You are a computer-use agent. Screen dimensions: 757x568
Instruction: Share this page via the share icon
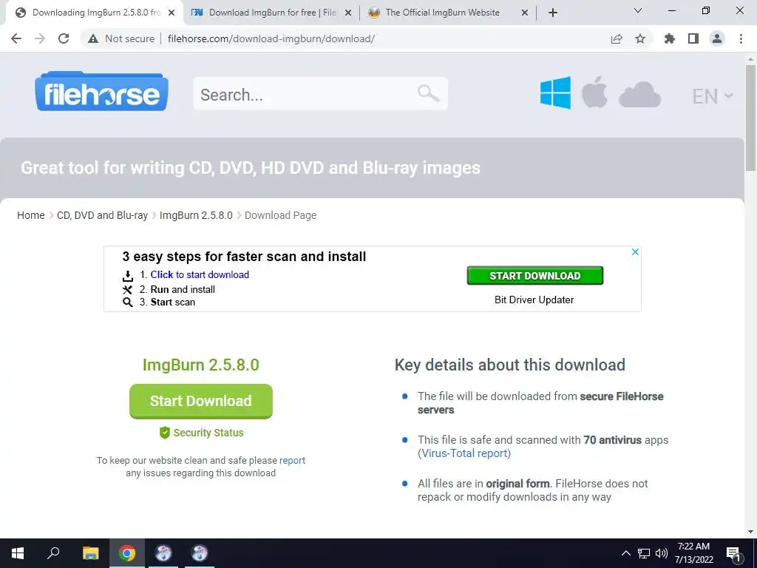[617, 38]
